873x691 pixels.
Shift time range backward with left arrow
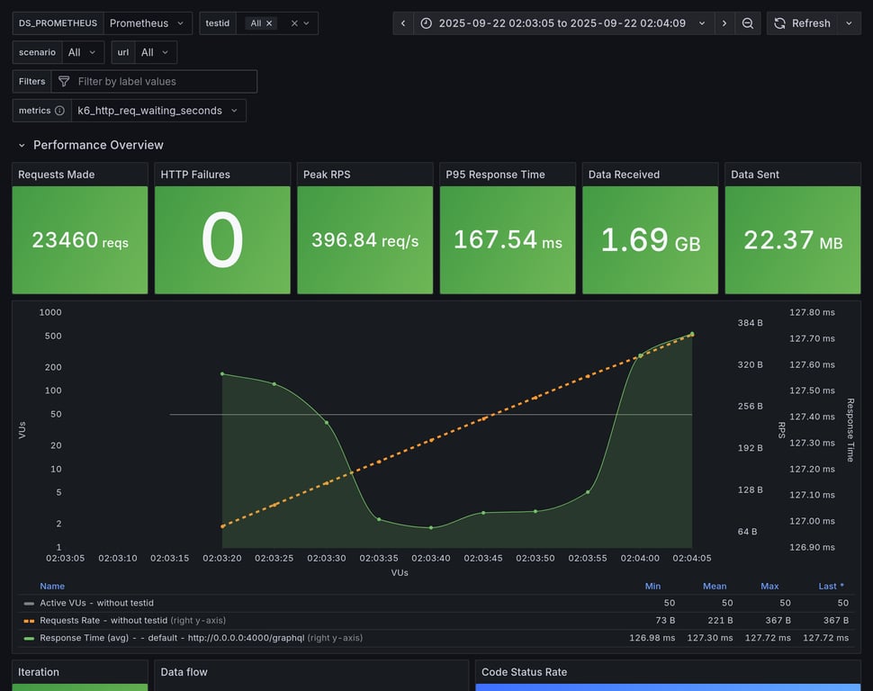pos(403,23)
